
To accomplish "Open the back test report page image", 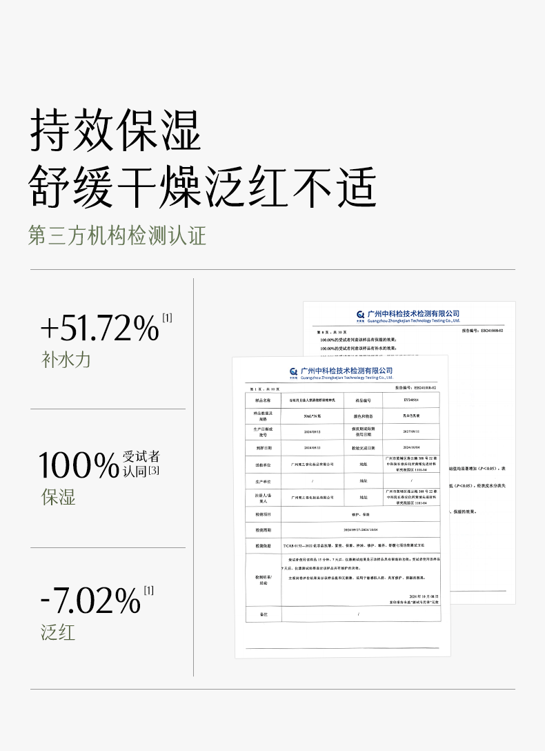I will pyautogui.click(x=482, y=453).
